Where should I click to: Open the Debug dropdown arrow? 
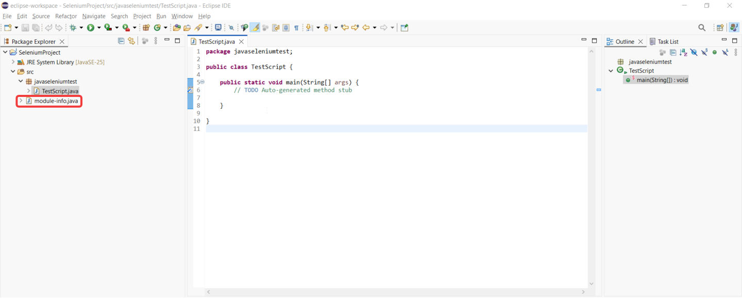pos(81,28)
